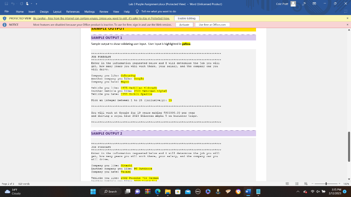Click the 100% zoom level
Screen dimensions: 351x197
[346, 184]
